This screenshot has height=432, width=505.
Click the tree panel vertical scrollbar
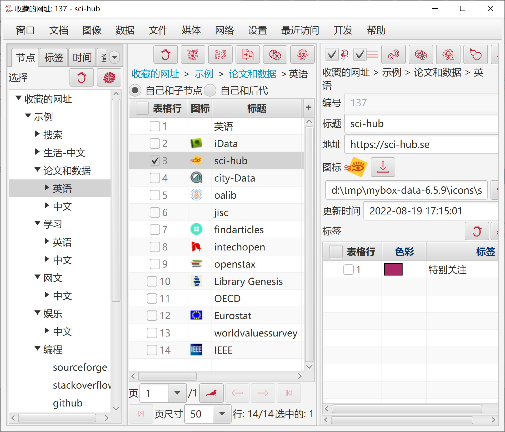coord(116,200)
